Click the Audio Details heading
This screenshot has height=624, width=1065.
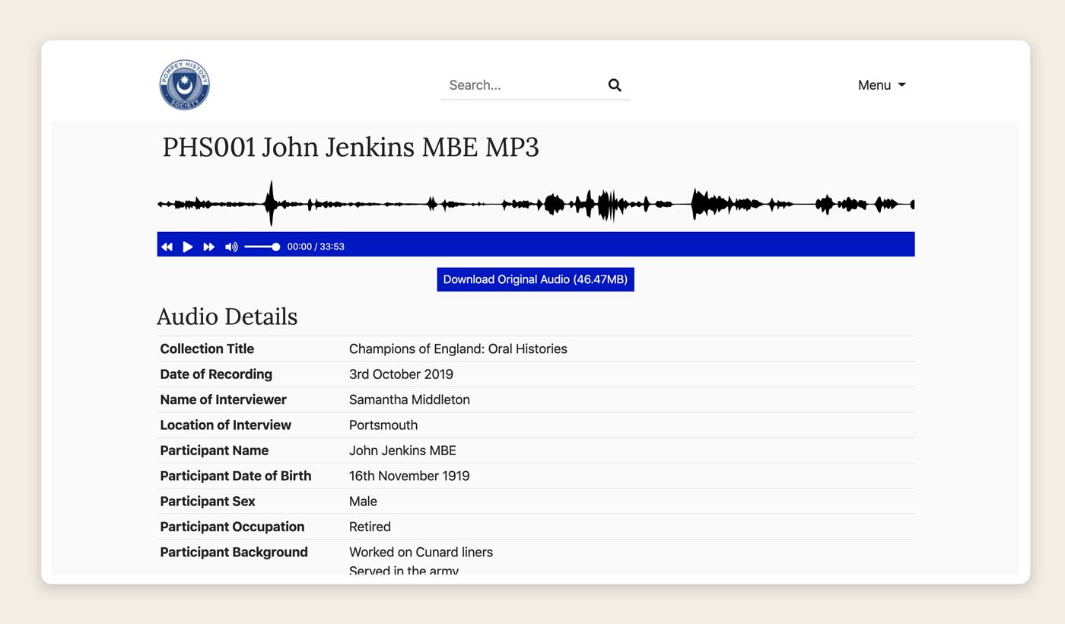[x=227, y=317]
